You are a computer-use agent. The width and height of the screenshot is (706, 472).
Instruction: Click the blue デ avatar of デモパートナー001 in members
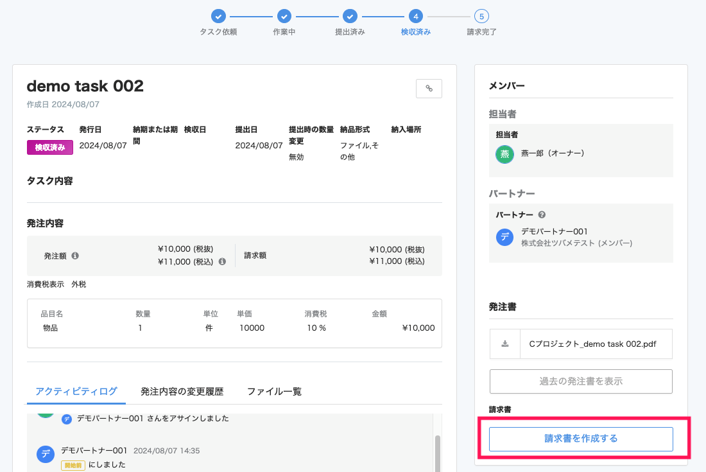click(x=505, y=237)
